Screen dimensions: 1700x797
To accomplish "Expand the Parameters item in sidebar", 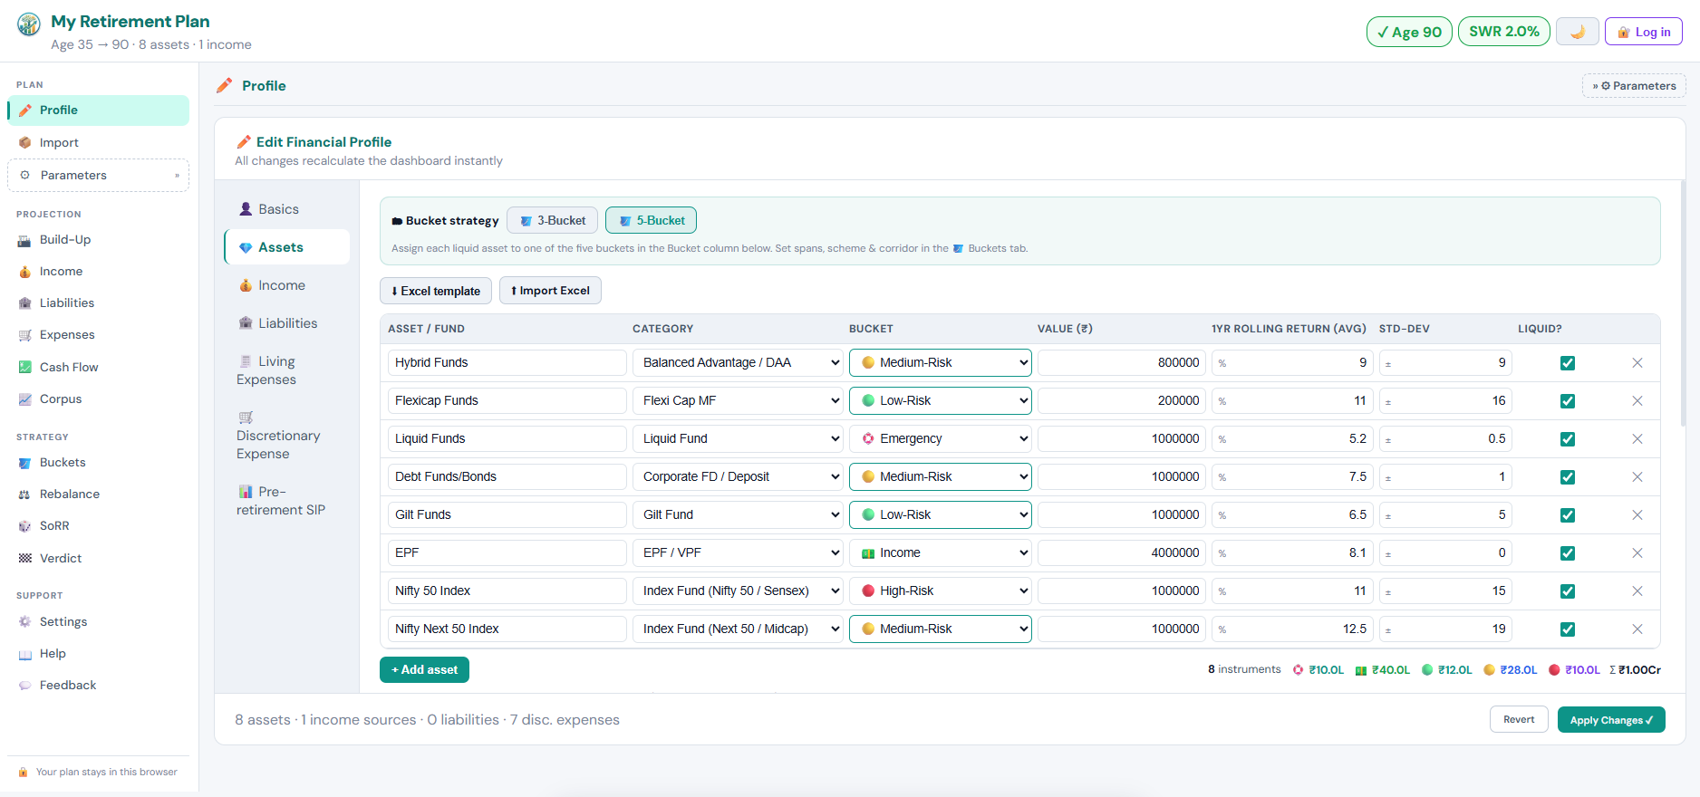I will pyautogui.click(x=98, y=176).
